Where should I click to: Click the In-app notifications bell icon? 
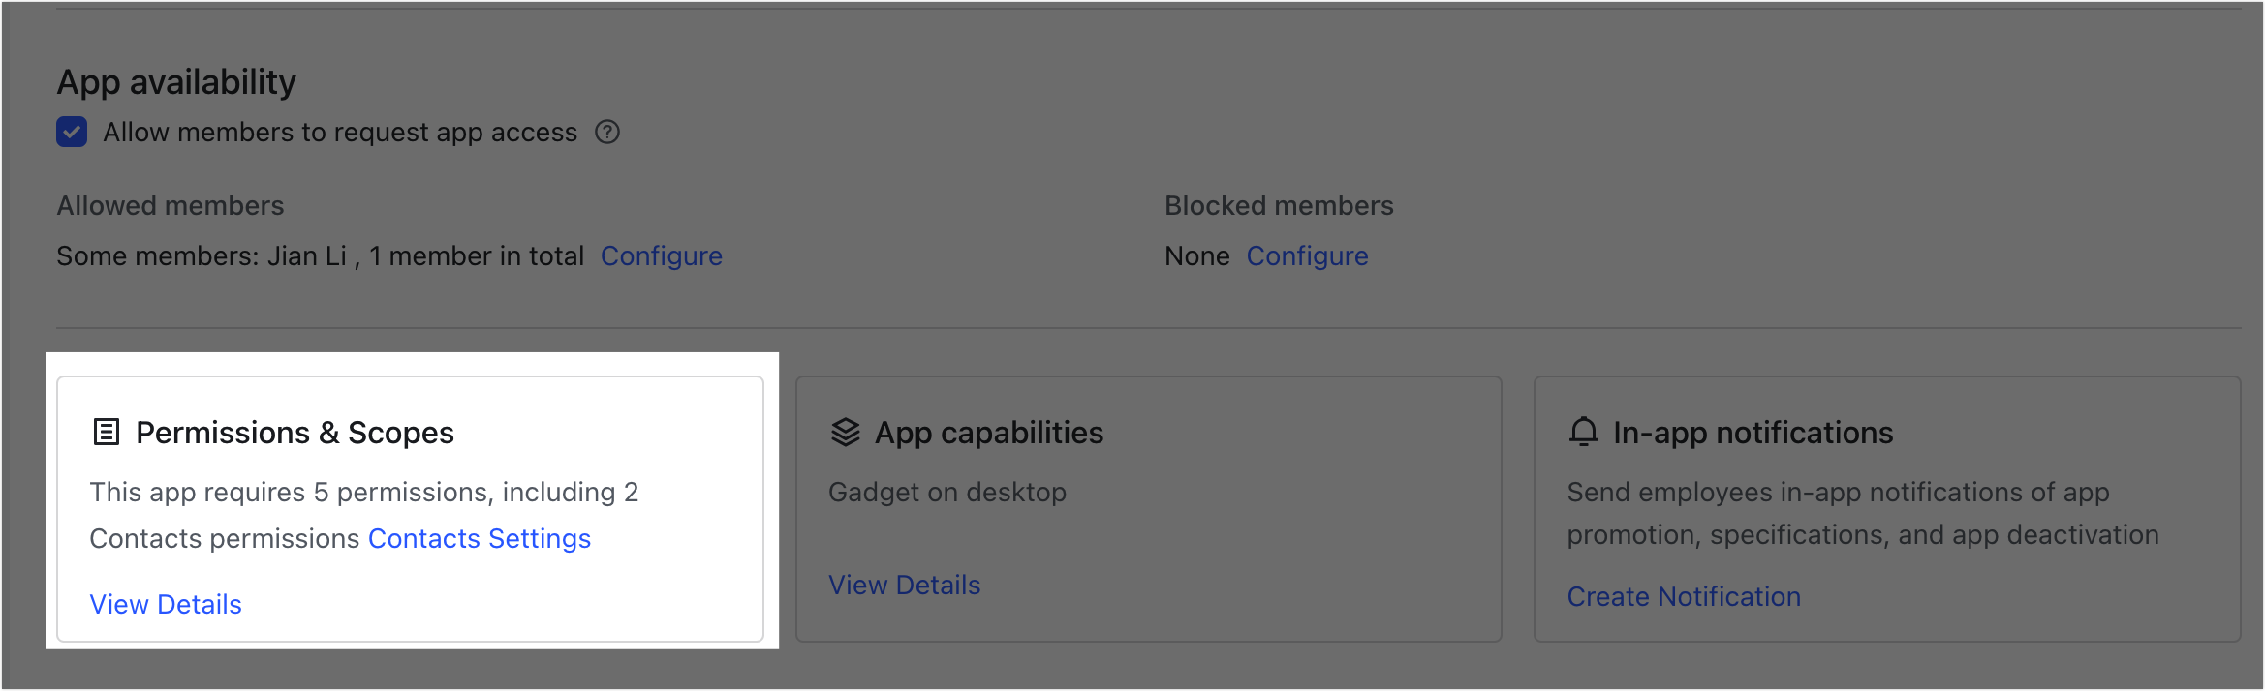[1583, 433]
